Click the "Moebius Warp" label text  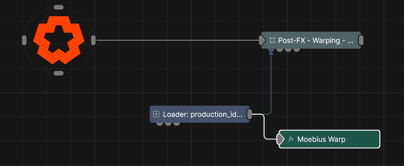point(321,139)
